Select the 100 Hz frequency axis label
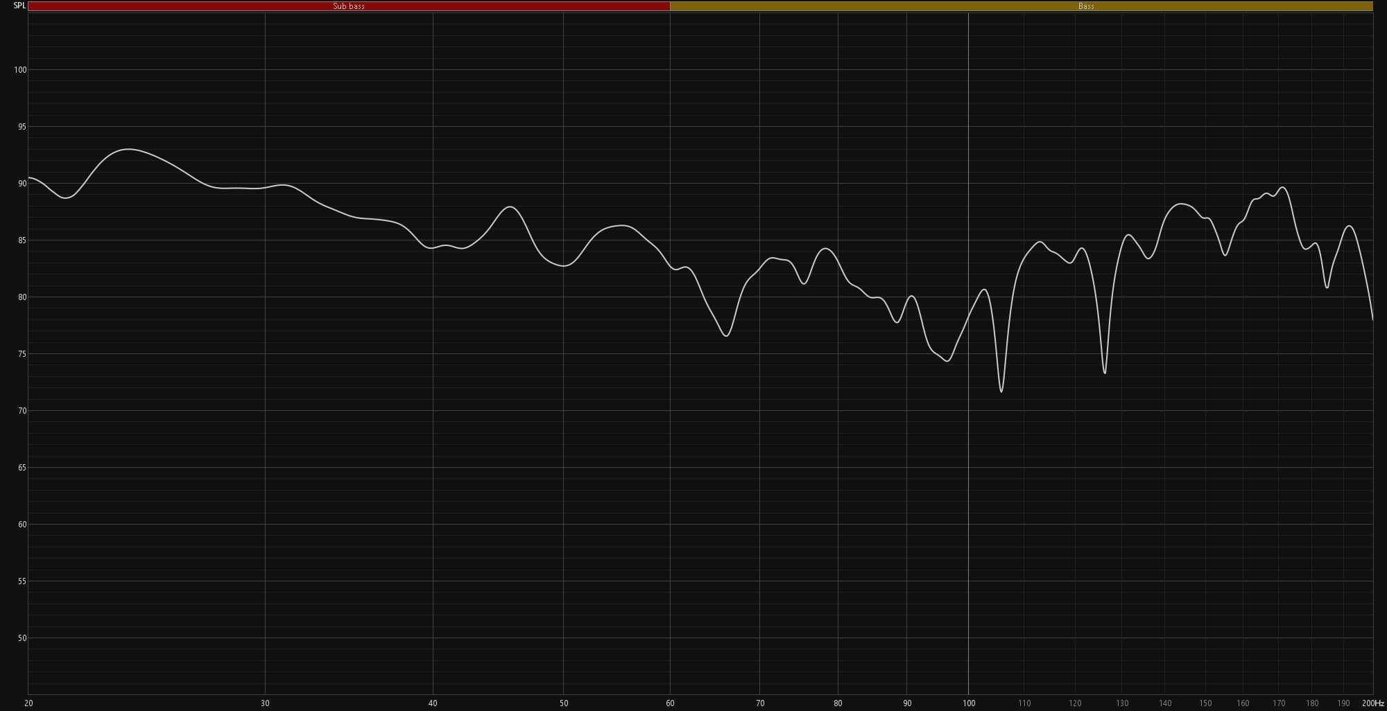Viewport: 1387px width, 711px height. (x=968, y=703)
